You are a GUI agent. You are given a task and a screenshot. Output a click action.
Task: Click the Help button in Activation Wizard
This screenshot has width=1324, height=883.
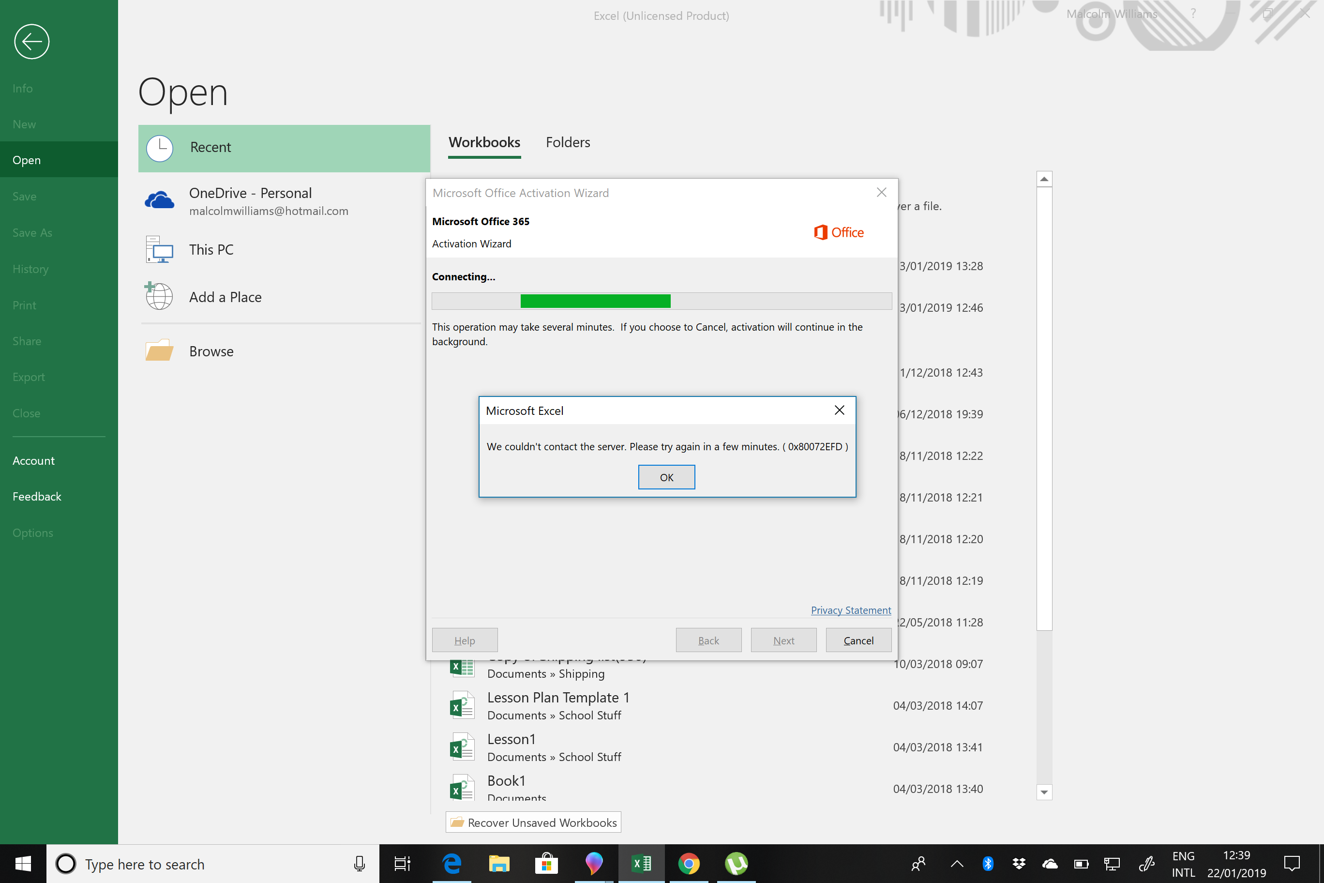click(465, 640)
